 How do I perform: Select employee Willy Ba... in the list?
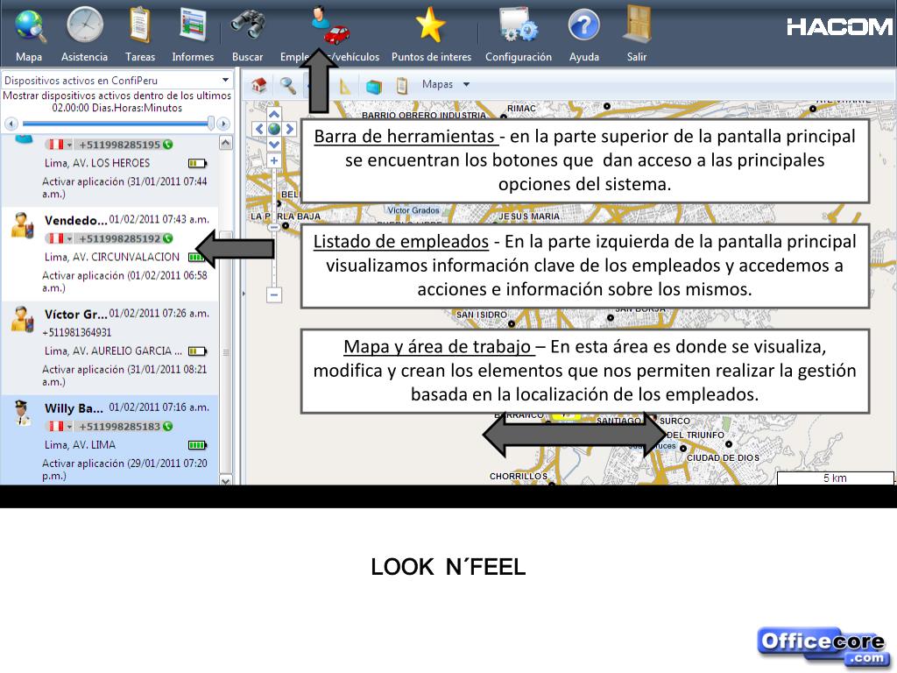[109, 440]
